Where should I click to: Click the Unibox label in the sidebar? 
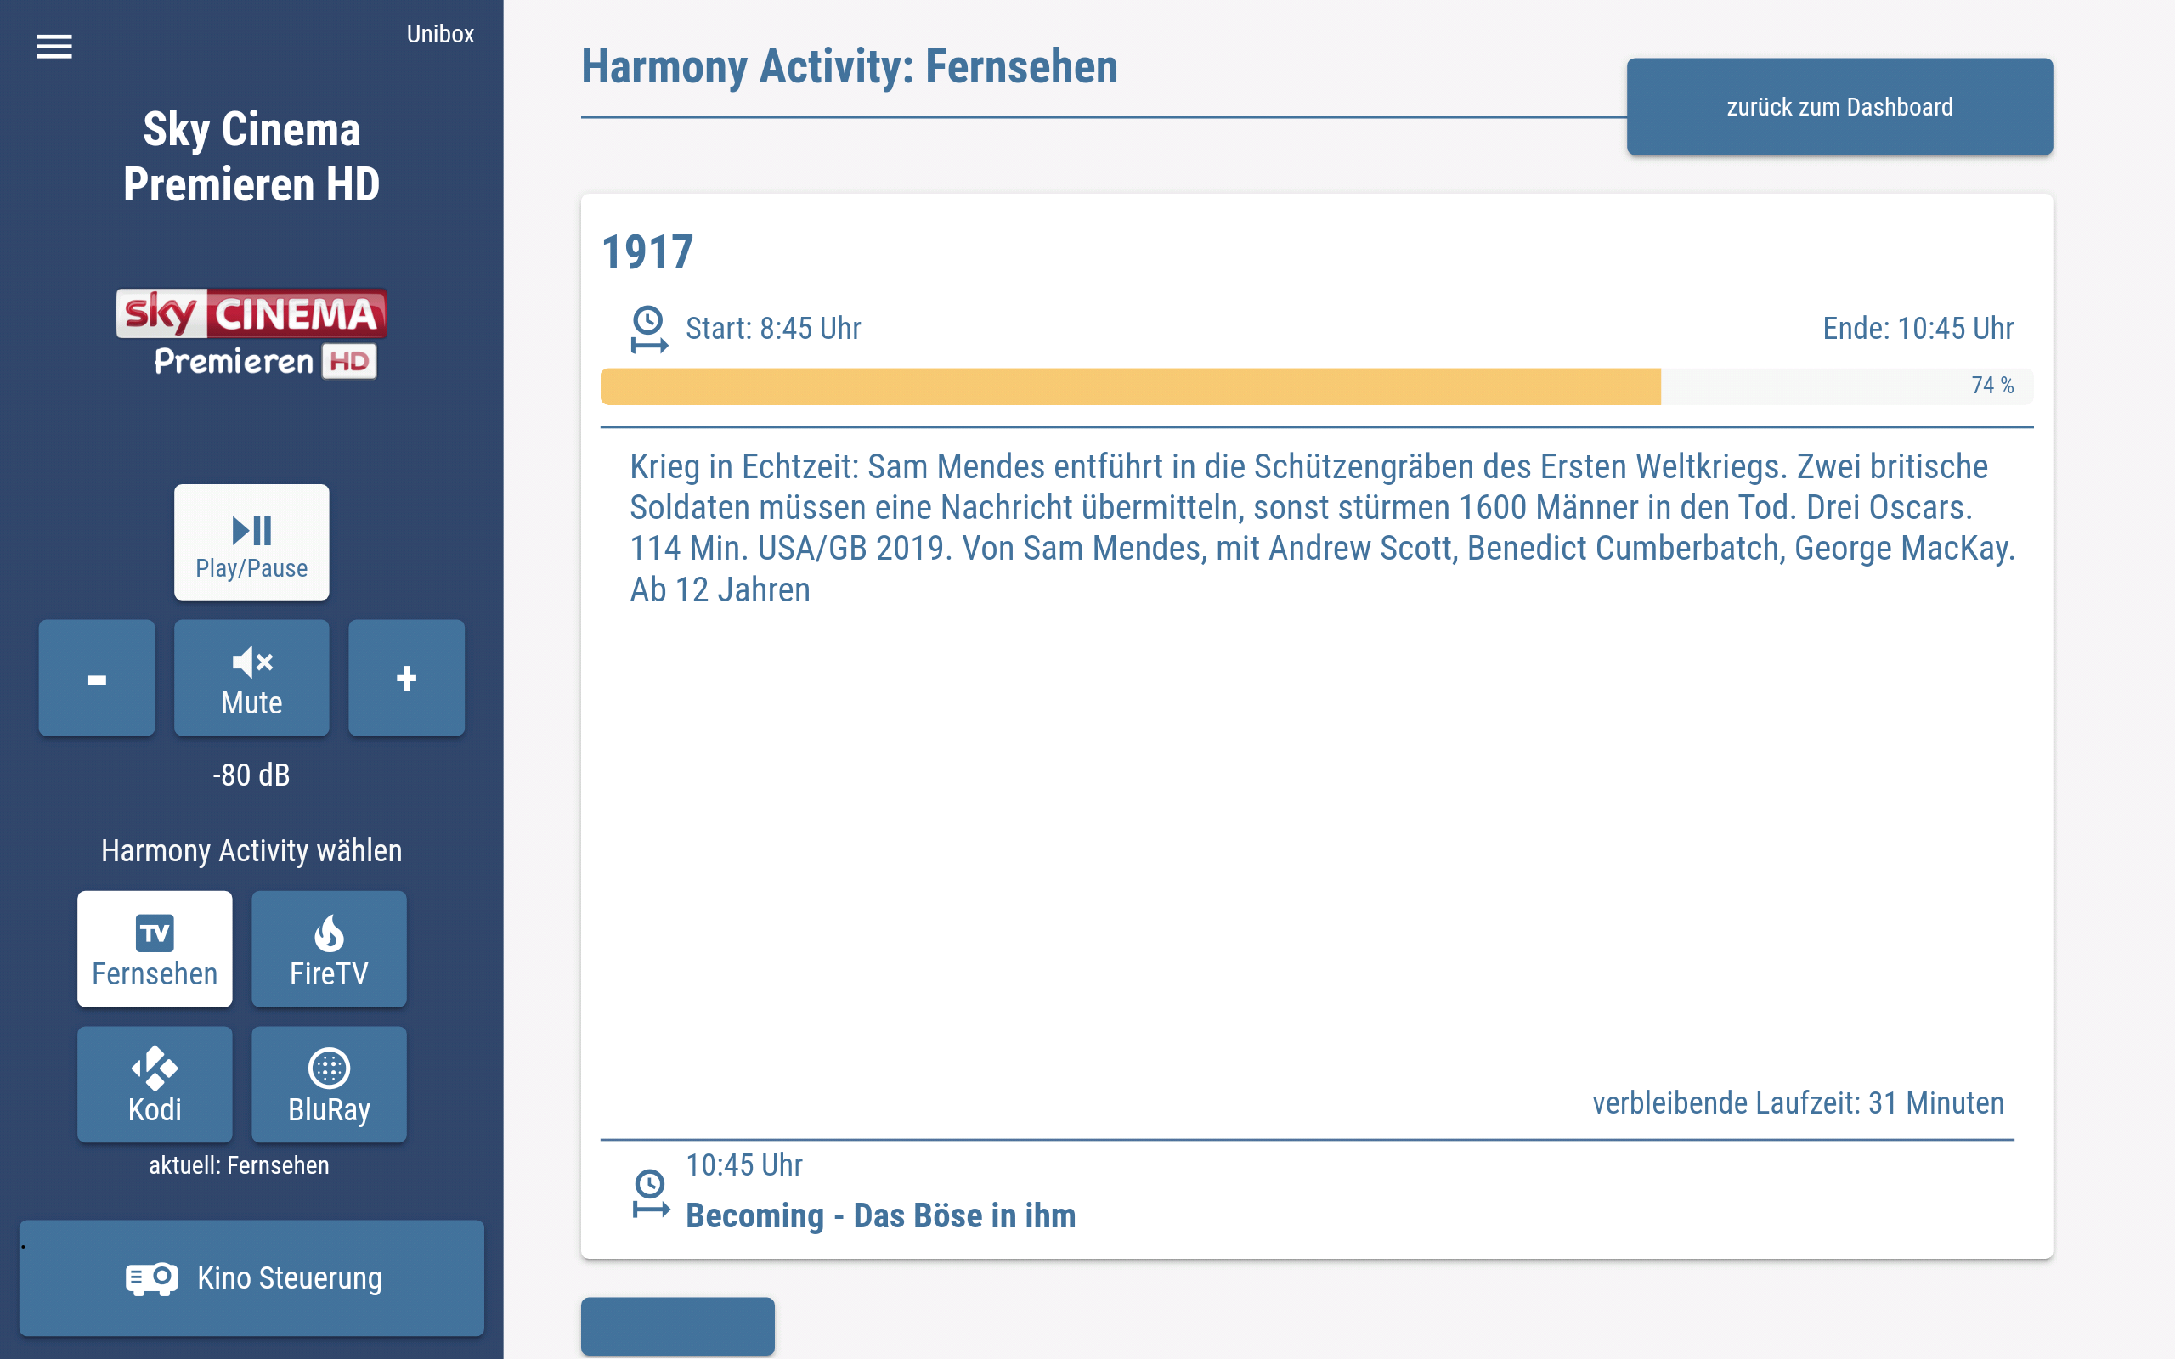click(x=439, y=34)
